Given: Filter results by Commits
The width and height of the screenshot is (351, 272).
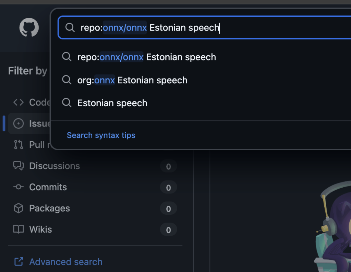Looking at the screenshot, I should (48, 187).
